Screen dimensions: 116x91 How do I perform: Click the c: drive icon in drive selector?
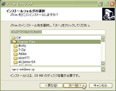pos(14,69)
